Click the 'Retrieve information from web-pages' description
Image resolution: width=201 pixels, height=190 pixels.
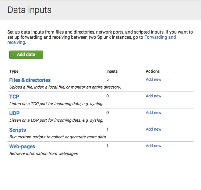tap(43, 153)
